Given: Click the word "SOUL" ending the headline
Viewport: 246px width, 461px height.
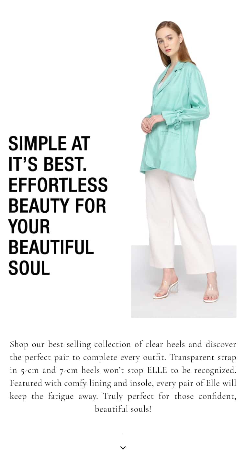Looking at the screenshot, I should [x=29, y=268].
